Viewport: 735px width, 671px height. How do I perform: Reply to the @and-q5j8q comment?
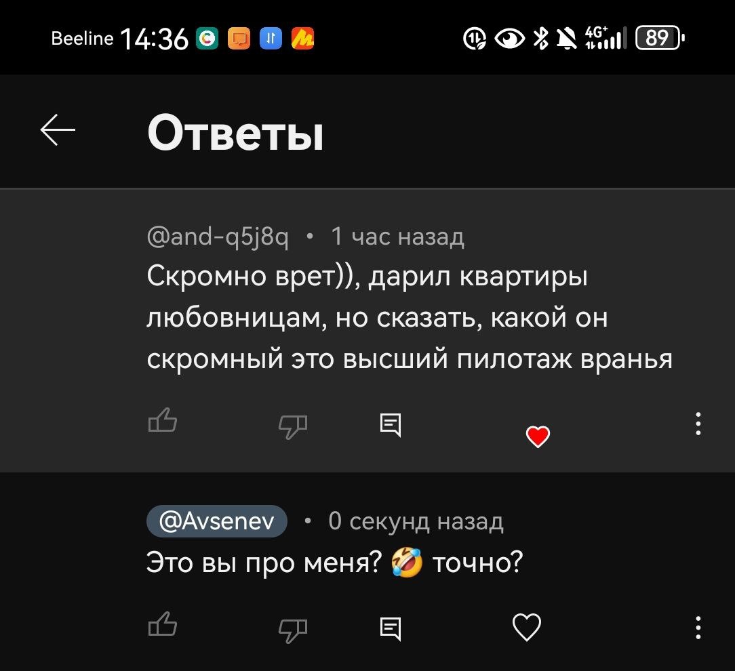(x=391, y=424)
